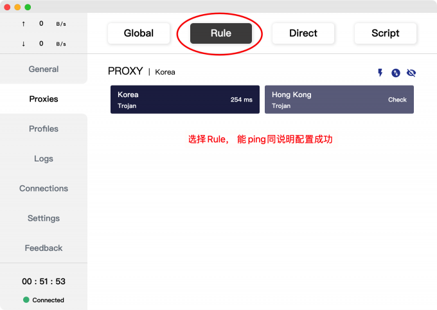Screen dimensions: 437x310
Task: Minimize window with the yellow button
Action: 17,7
